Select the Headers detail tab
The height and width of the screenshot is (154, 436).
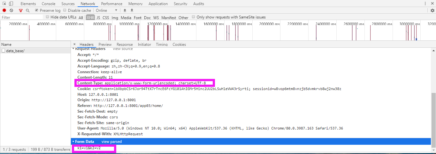coord(87,44)
